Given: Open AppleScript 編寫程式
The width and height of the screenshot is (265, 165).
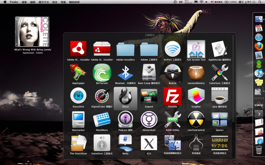Looking at the screenshot, I should coord(219,49).
